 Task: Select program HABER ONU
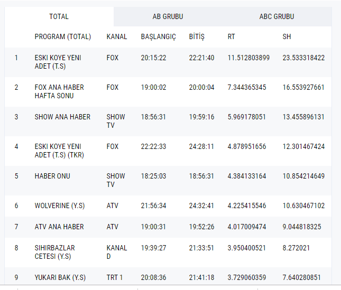(52, 176)
